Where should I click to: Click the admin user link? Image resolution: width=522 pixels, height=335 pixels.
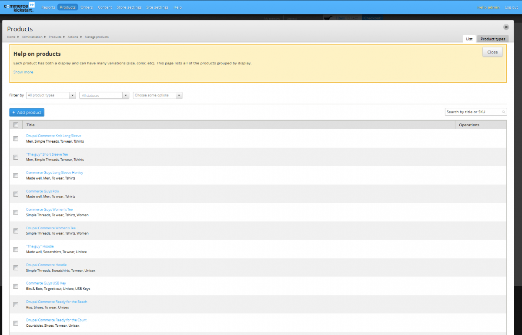click(494, 7)
